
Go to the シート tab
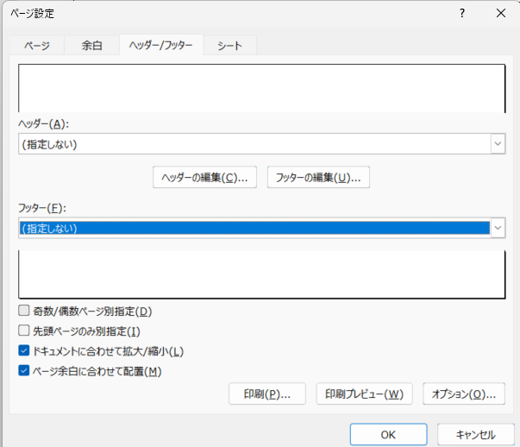click(x=230, y=46)
